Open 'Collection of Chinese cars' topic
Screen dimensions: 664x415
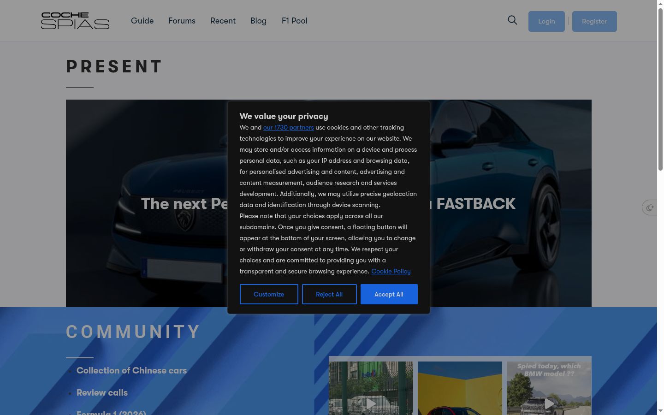(131, 371)
